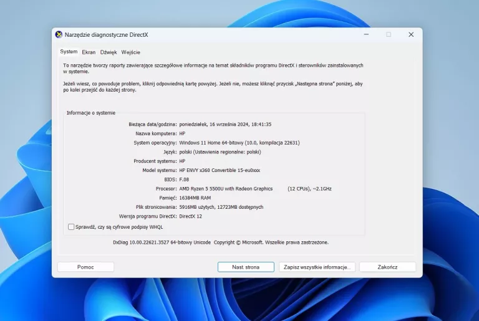Click the Pomoc button
479x321 pixels.
point(85,267)
